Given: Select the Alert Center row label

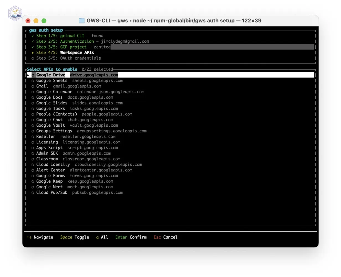Looking at the screenshot, I should pyautogui.click(x=51, y=170).
